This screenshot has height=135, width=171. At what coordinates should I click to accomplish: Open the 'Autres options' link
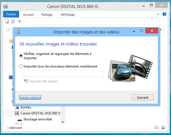[x=30, y=98]
